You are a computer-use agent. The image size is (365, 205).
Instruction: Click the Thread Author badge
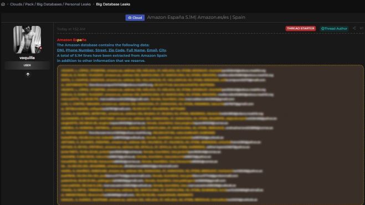coord(334,29)
